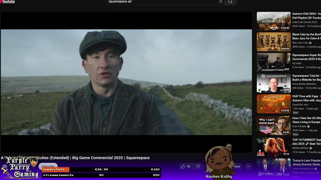This screenshot has width=321, height=180.
Task: Open 'Trump is Less Popular' title
Action: tap(306, 162)
